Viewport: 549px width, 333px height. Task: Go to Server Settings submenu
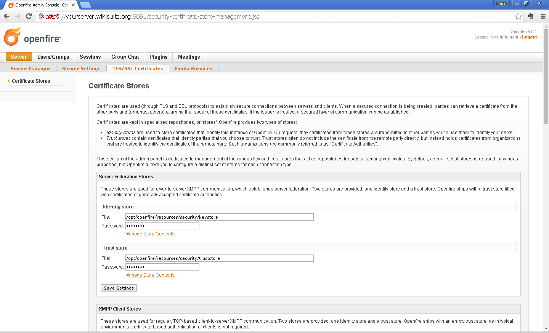[x=81, y=69]
